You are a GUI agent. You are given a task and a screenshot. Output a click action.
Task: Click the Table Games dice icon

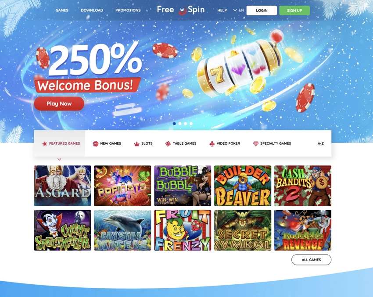point(168,143)
